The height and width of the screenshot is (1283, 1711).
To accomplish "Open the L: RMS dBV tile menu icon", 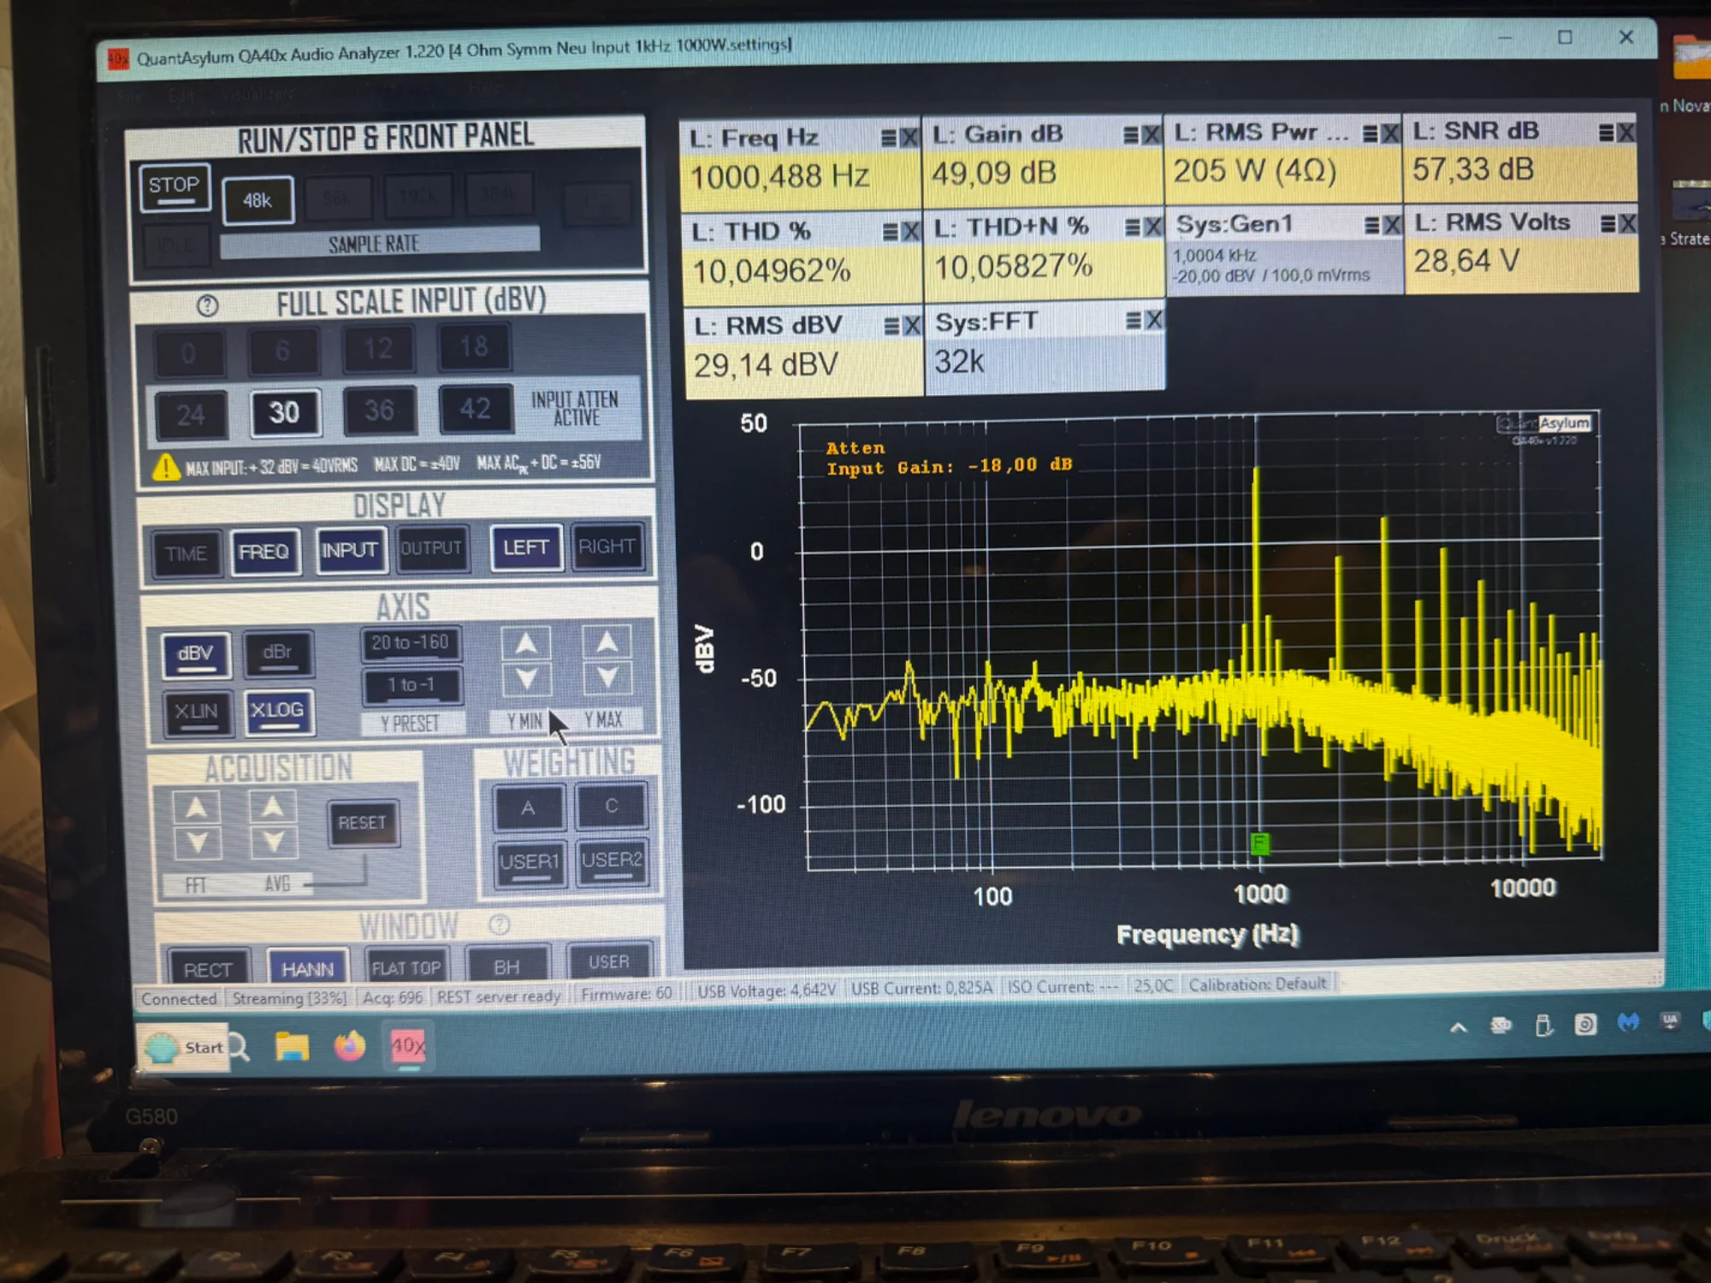I will pos(892,326).
